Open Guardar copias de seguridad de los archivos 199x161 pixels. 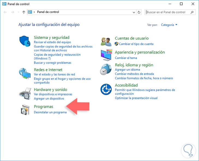click(x=63, y=48)
